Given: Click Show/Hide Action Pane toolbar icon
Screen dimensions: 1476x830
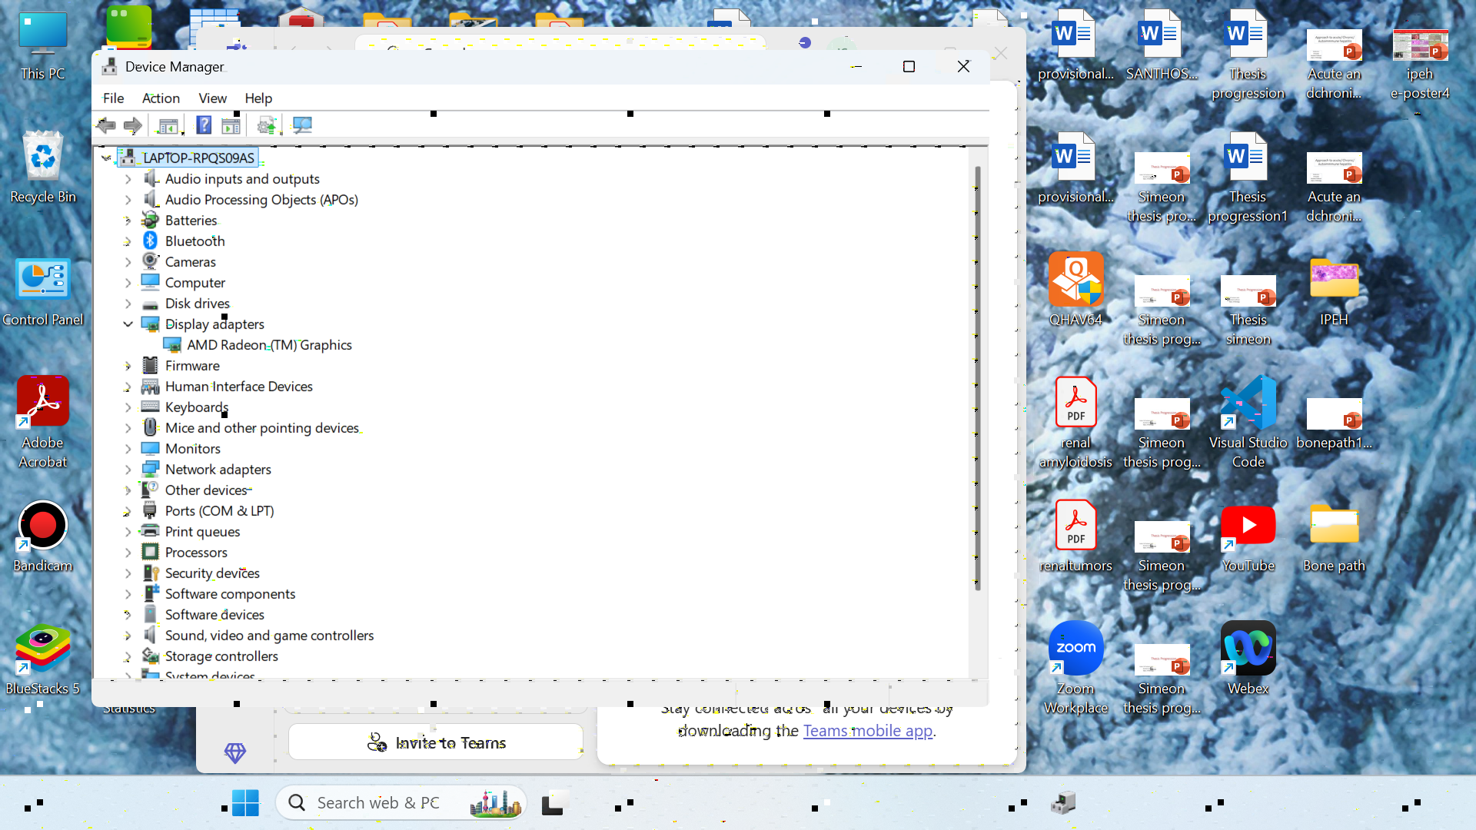Looking at the screenshot, I should tap(231, 125).
